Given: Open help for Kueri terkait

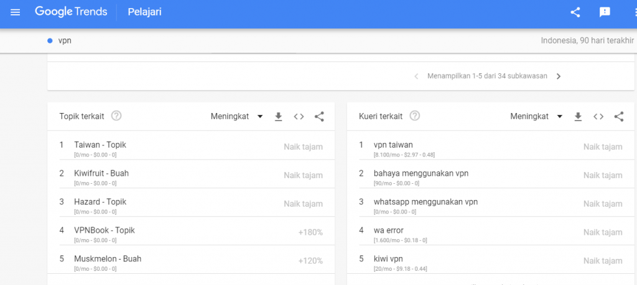Looking at the screenshot, I should 415,116.
